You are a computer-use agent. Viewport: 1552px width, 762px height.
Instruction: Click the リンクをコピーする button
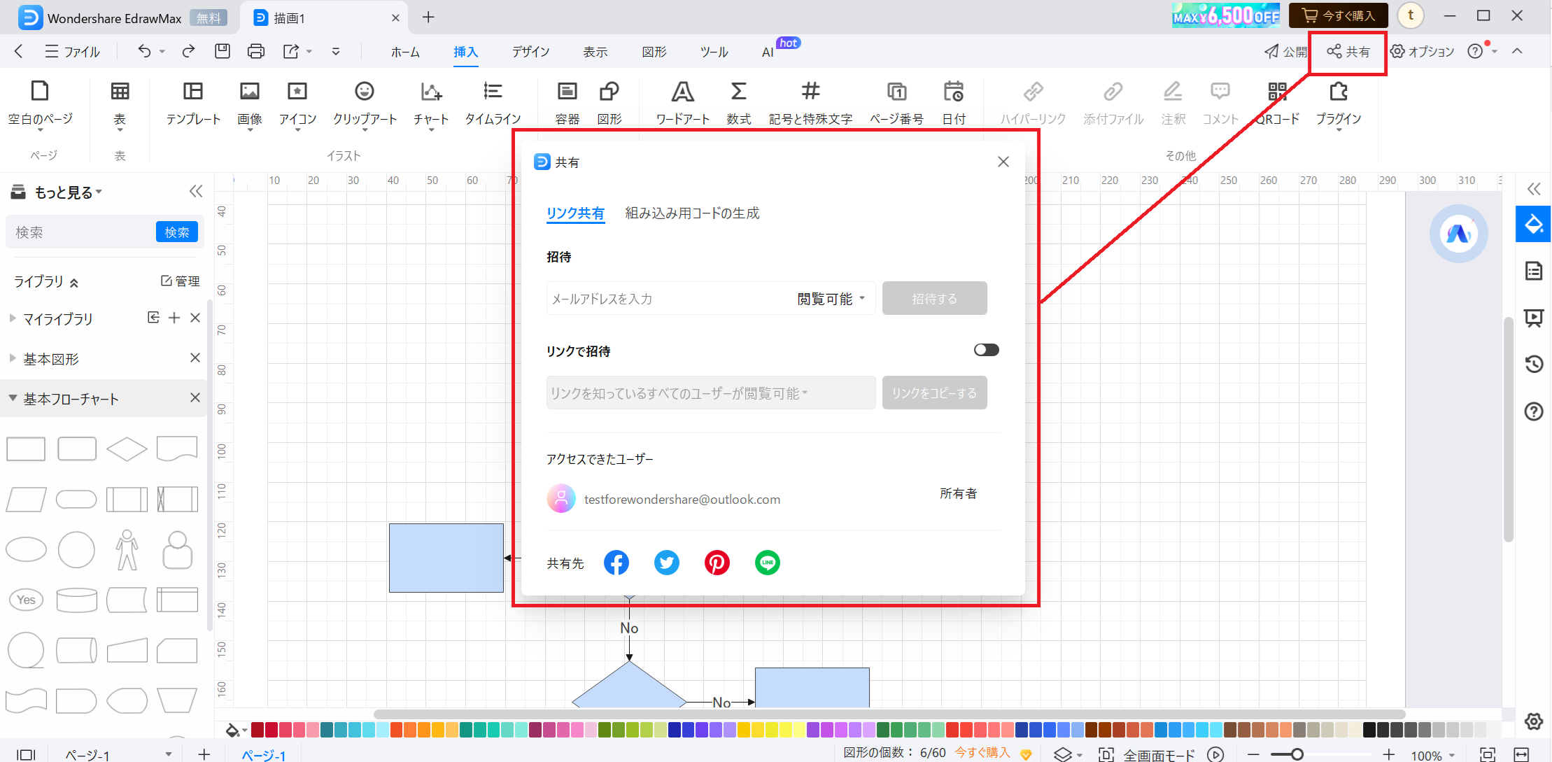[934, 393]
